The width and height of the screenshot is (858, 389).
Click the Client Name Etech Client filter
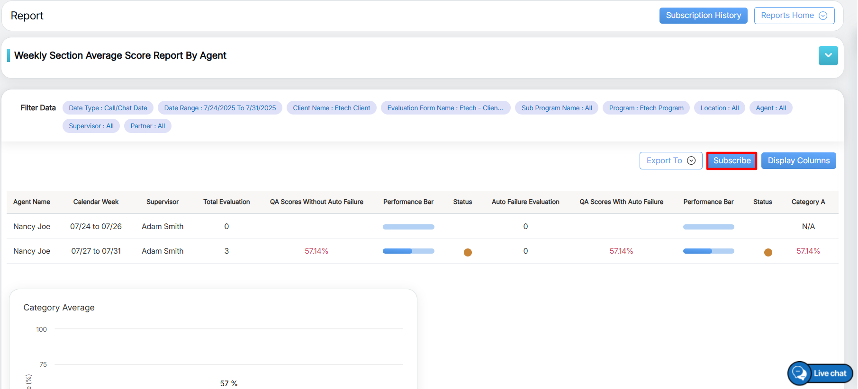pyautogui.click(x=331, y=108)
